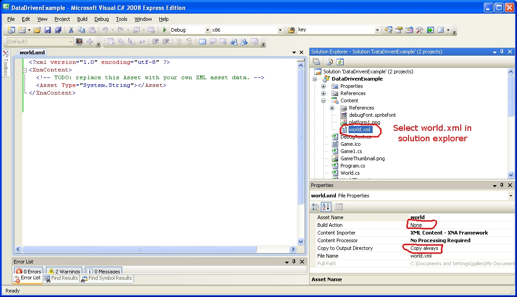
Task: Open the Toolbox hammer-and-wrench icon
Action: coord(420,30)
